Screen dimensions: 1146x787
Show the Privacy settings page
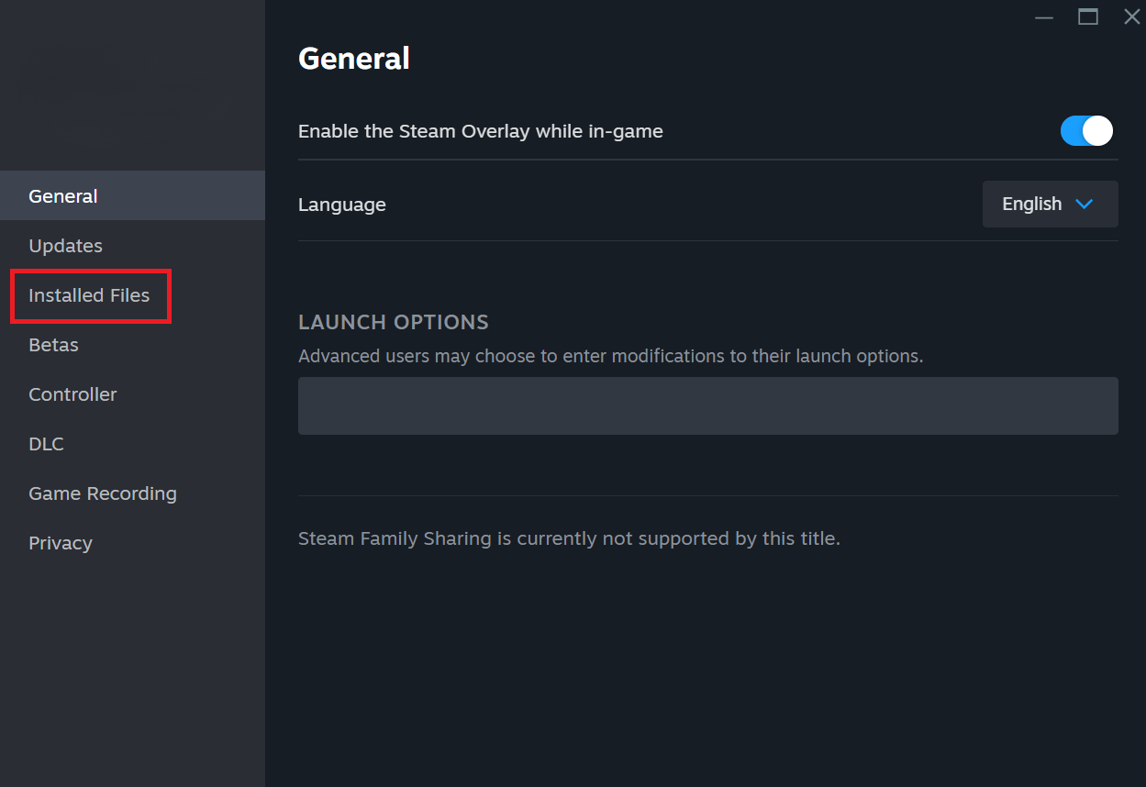(61, 543)
